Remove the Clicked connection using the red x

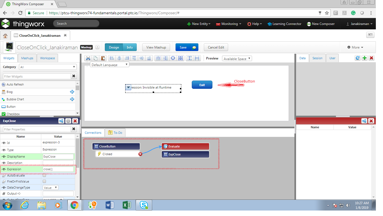[140, 154]
